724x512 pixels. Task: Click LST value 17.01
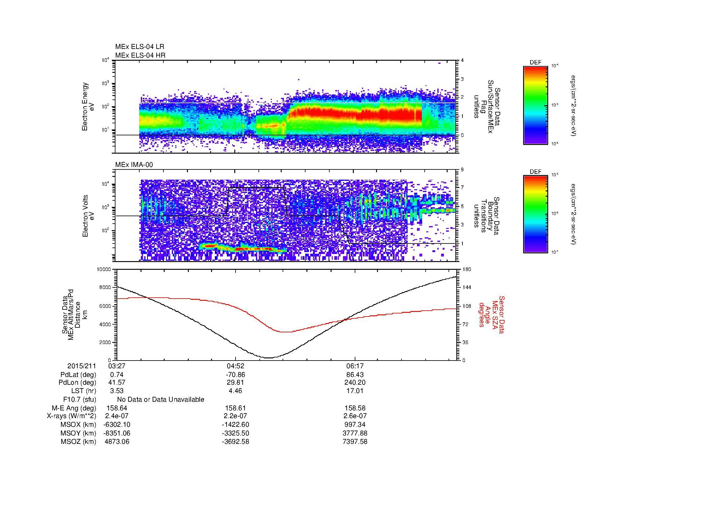pos(355,391)
